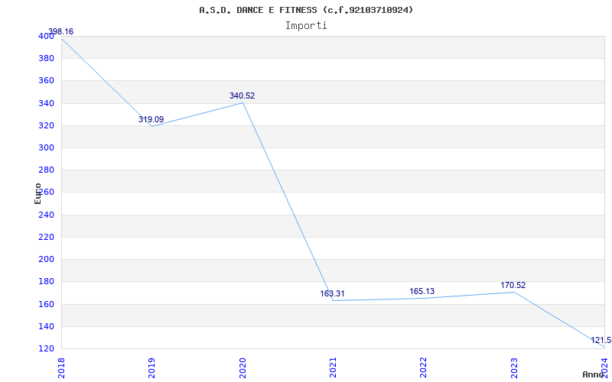Click the 2022 x-axis label
This screenshot has width=612, height=382.
[423, 368]
